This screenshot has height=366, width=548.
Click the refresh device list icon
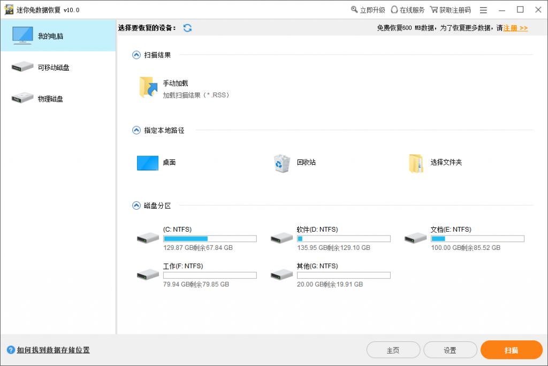(x=187, y=28)
